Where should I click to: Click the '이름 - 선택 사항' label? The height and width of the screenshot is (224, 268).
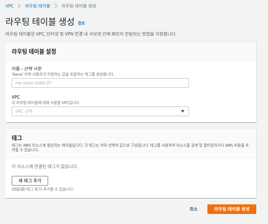point(26,69)
